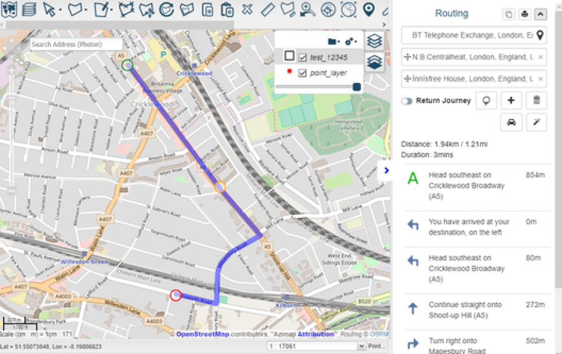Select the test_12345 layer name
The height and width of the screenshot is (354, 562).
(x=328, y=57)
